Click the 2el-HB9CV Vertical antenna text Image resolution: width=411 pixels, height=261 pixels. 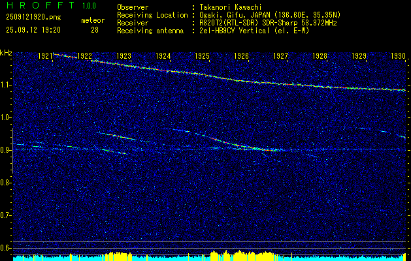pos(254,31)
